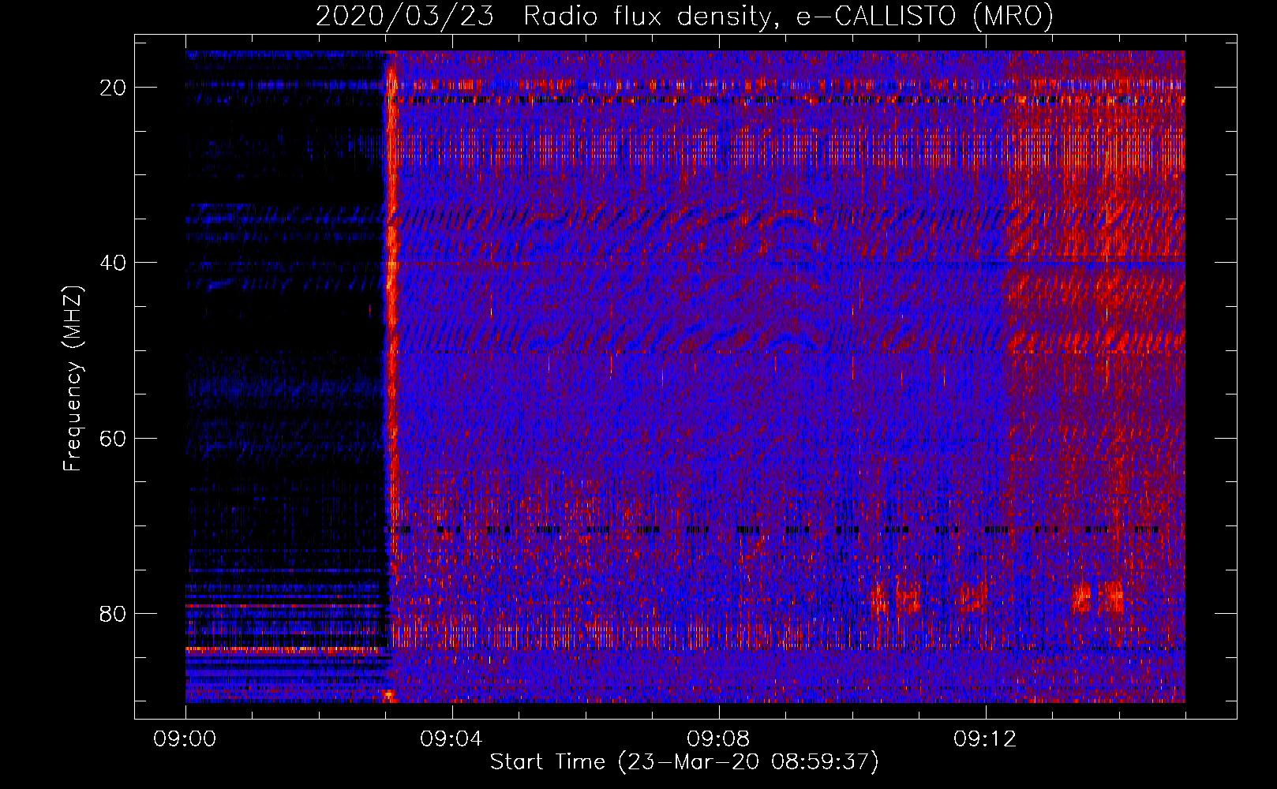Click the 80 MHz frequency tick label
1277x789 pixels.
tap(113, 613)
